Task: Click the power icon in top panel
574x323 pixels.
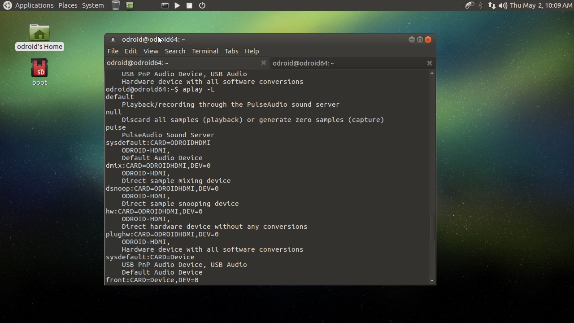Action: coord(202,5)
